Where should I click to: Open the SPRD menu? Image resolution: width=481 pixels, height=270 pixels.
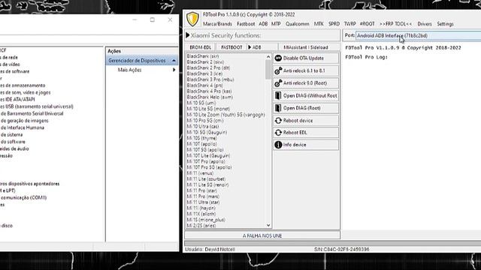click(334, 24)
